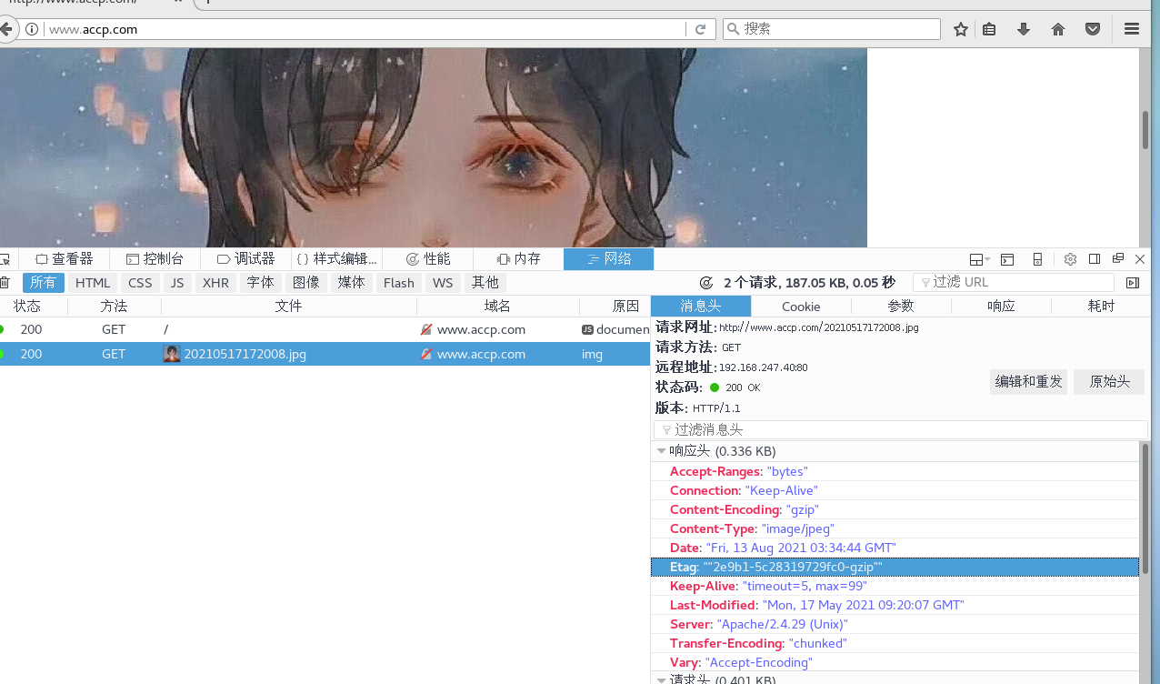Toggle the WS request filter
Viewport: 1160px width, 684px height.
coord(443,283)
